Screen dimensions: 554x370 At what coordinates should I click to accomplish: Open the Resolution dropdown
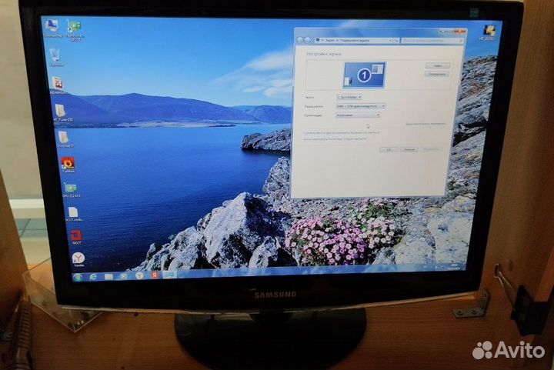[x=361, y=106]
